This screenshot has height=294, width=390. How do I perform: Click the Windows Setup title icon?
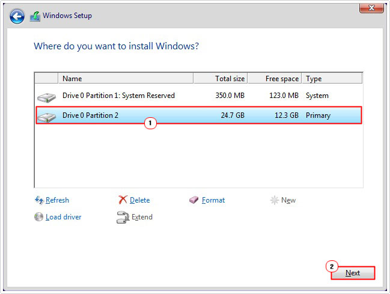(35, 16)
